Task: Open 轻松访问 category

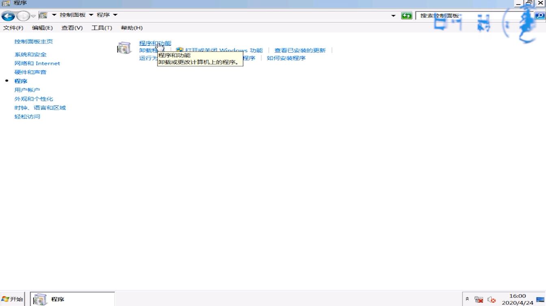Action: 27,117
